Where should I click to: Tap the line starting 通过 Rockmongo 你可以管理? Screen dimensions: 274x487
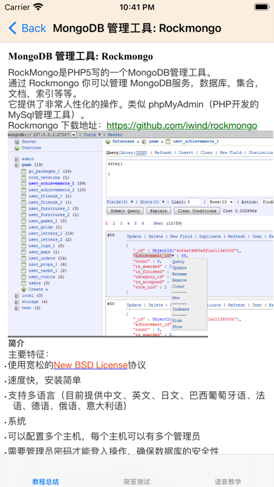coord(134,89)
